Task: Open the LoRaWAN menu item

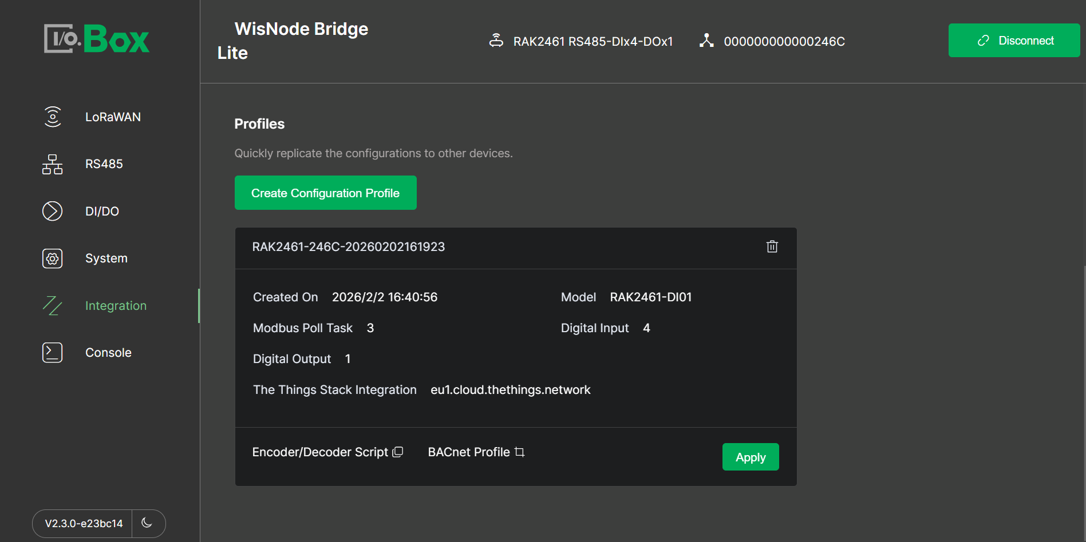Action: tap(113, 117)
